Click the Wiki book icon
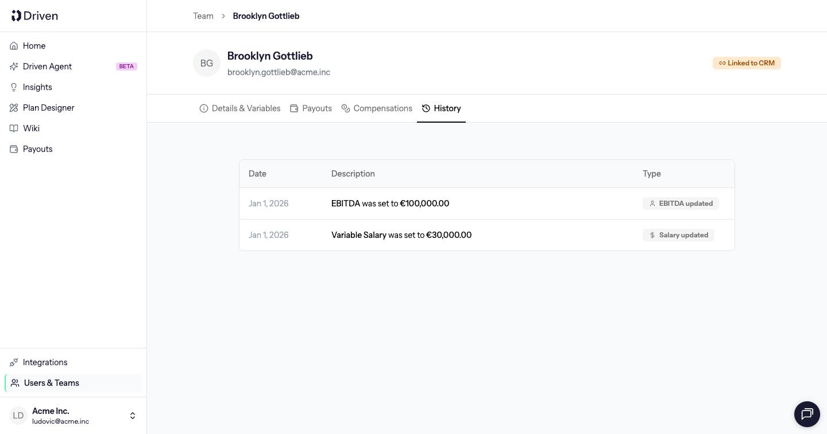 (x=14, y=128)
